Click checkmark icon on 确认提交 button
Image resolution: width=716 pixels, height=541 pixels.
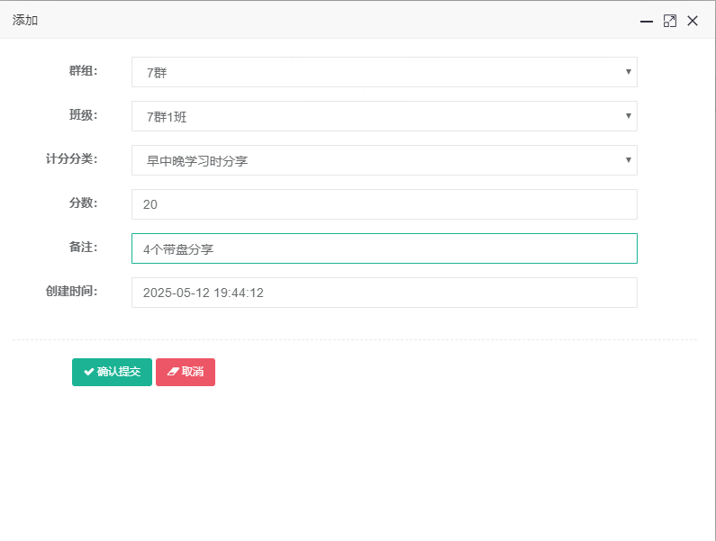tap(88, 372)
